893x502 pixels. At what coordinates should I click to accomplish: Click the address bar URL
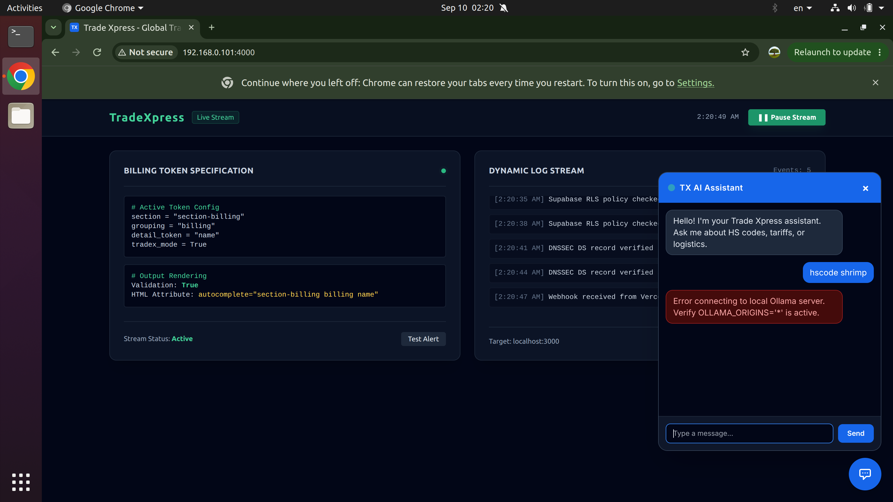click(218, 52)
